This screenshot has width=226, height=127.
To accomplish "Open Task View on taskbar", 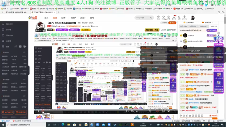I will (x=55, y=125).
